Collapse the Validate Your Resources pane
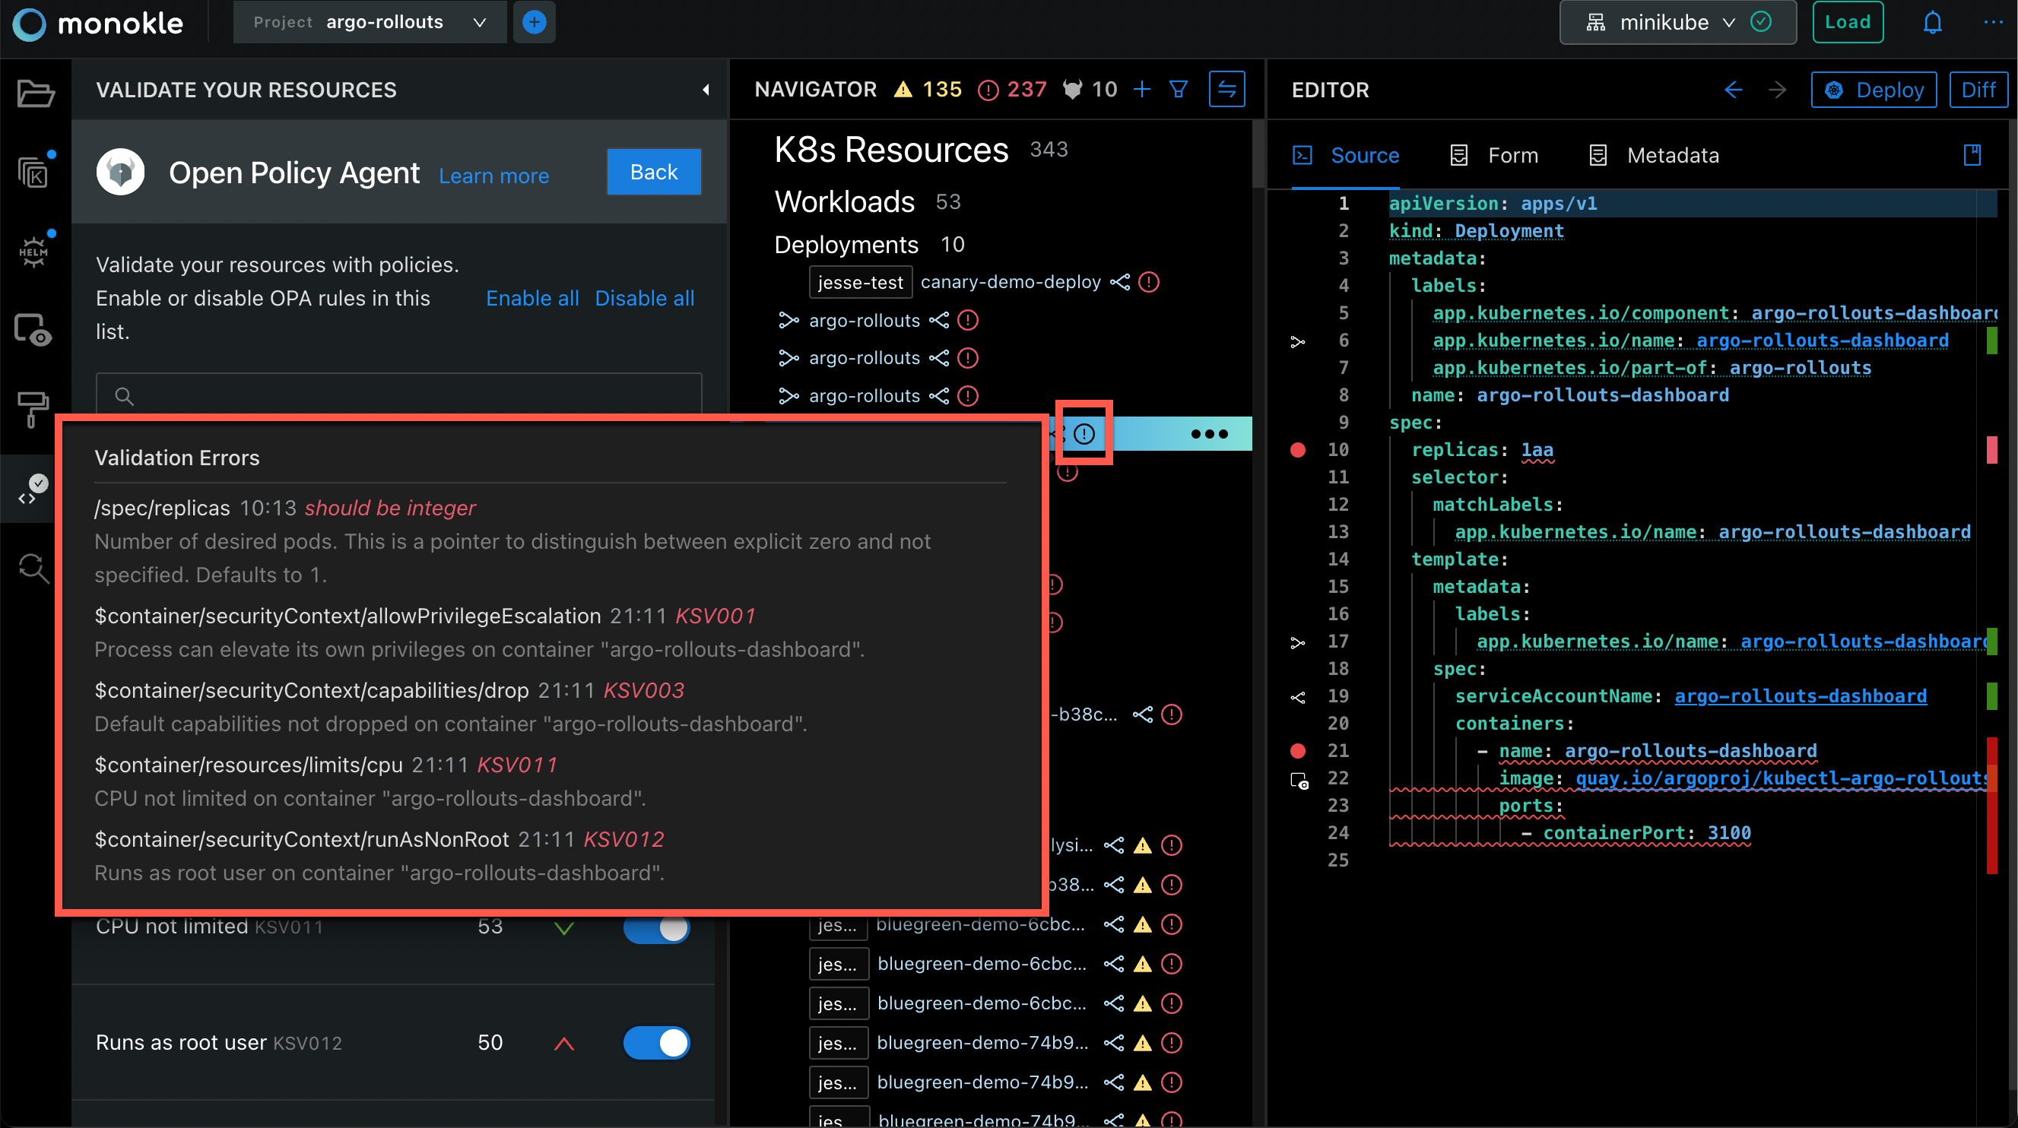The height and width of the screenshot is (1128, 2018). (x=705, y=90)
